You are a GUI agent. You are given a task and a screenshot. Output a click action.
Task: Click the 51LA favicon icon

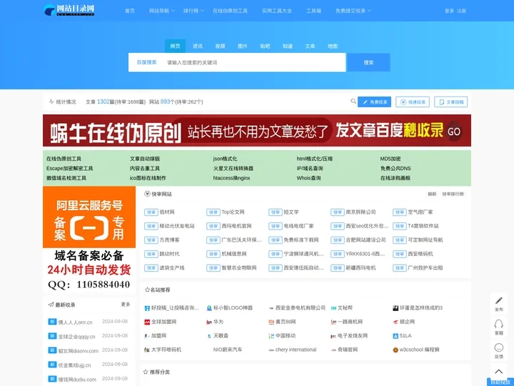coord(395,336)
